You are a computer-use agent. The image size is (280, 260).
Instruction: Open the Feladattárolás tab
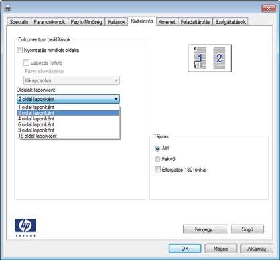(195, 22)
